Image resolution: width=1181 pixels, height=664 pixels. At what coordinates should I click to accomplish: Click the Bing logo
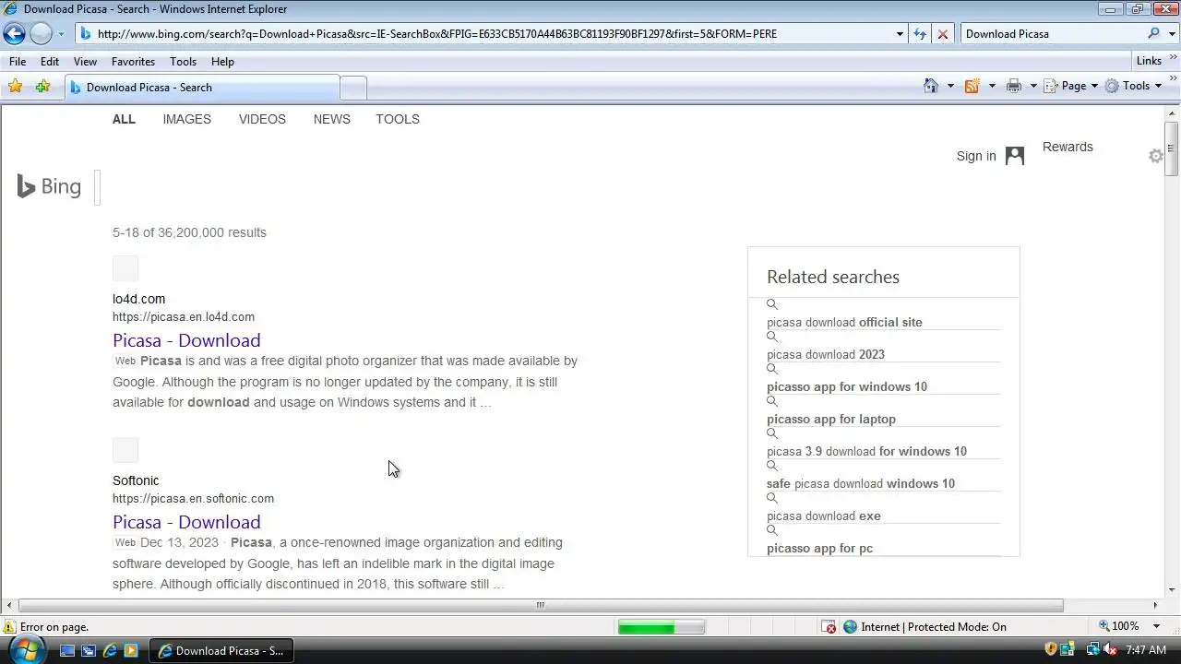pos(50,186)
